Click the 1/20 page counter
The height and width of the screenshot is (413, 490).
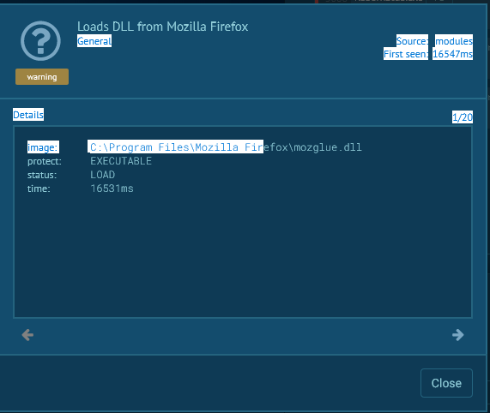click(463, 117)
